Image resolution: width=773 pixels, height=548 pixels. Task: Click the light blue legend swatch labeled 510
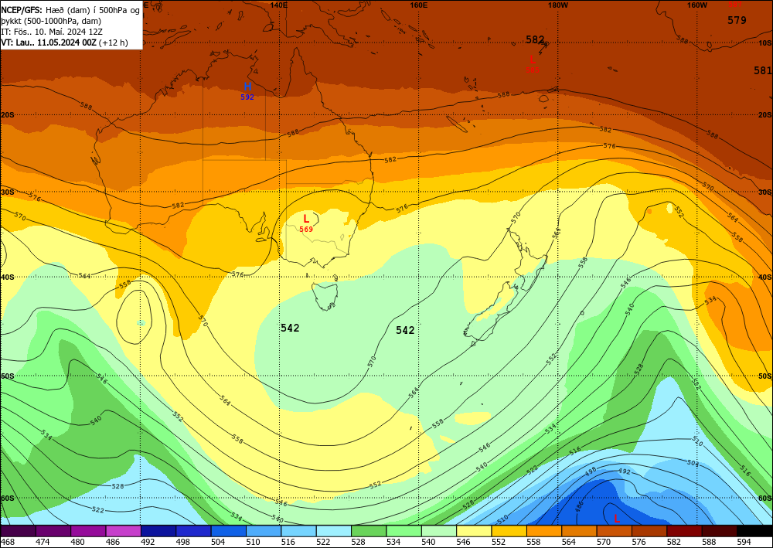point(264,531)
